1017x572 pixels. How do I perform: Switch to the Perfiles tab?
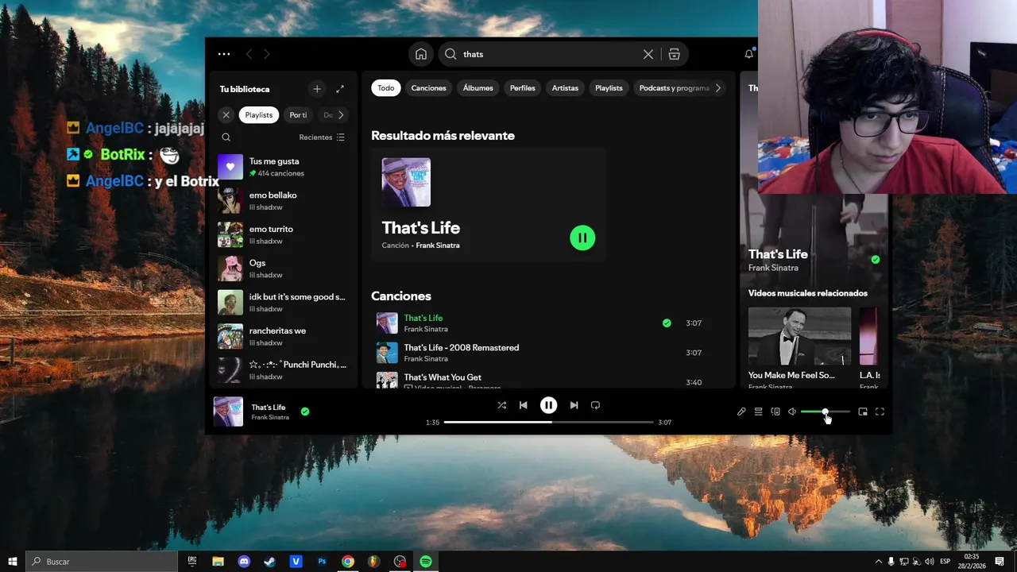(522, 88)
